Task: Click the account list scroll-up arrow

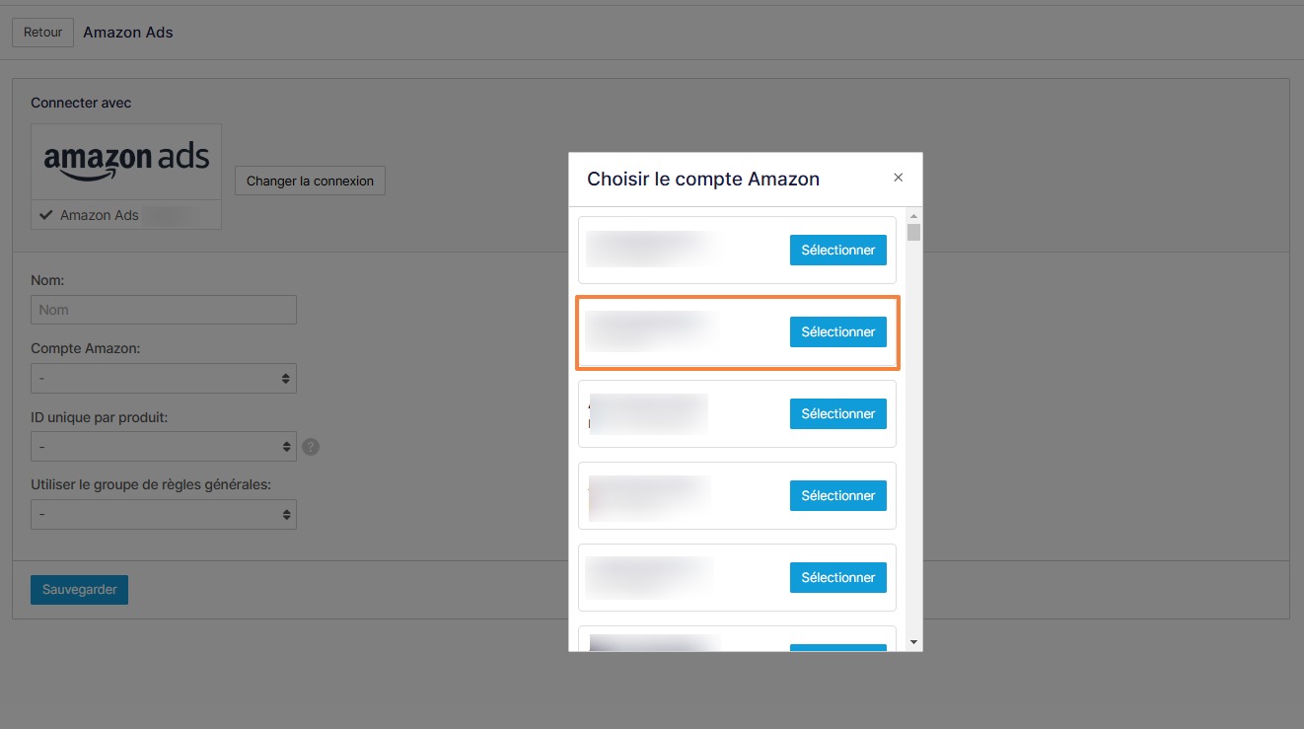Action: (x=913, y=216)
